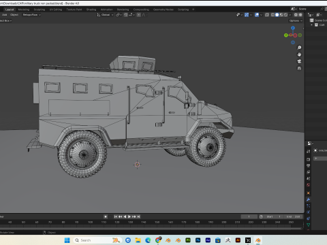Switch to the Modeling workspace tab
327x245 pixels.
point(24,10)
